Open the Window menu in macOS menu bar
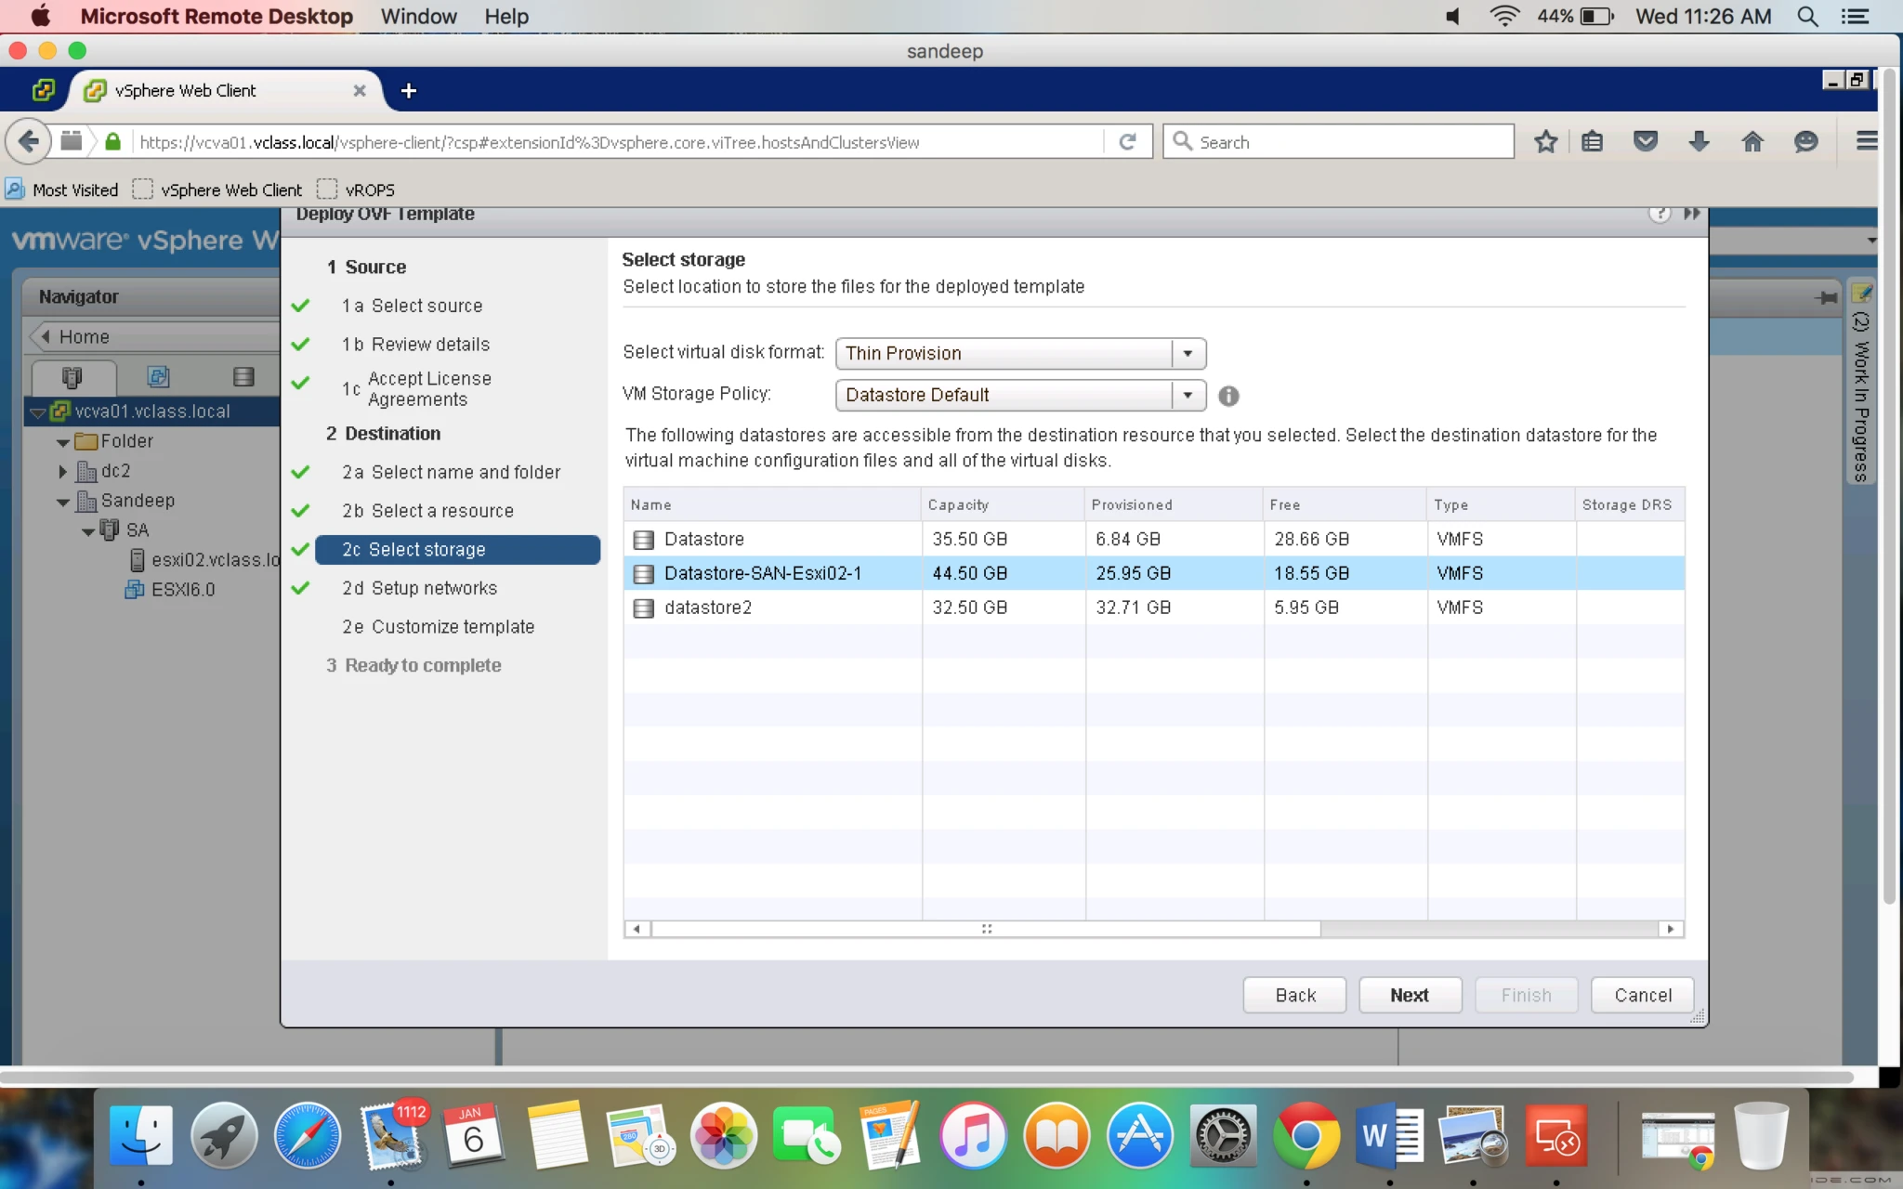 point(418,16)
